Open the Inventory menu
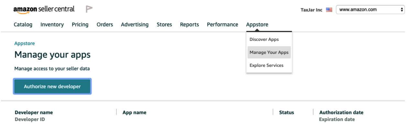This screenshot has width=412, height=134. 52,24
